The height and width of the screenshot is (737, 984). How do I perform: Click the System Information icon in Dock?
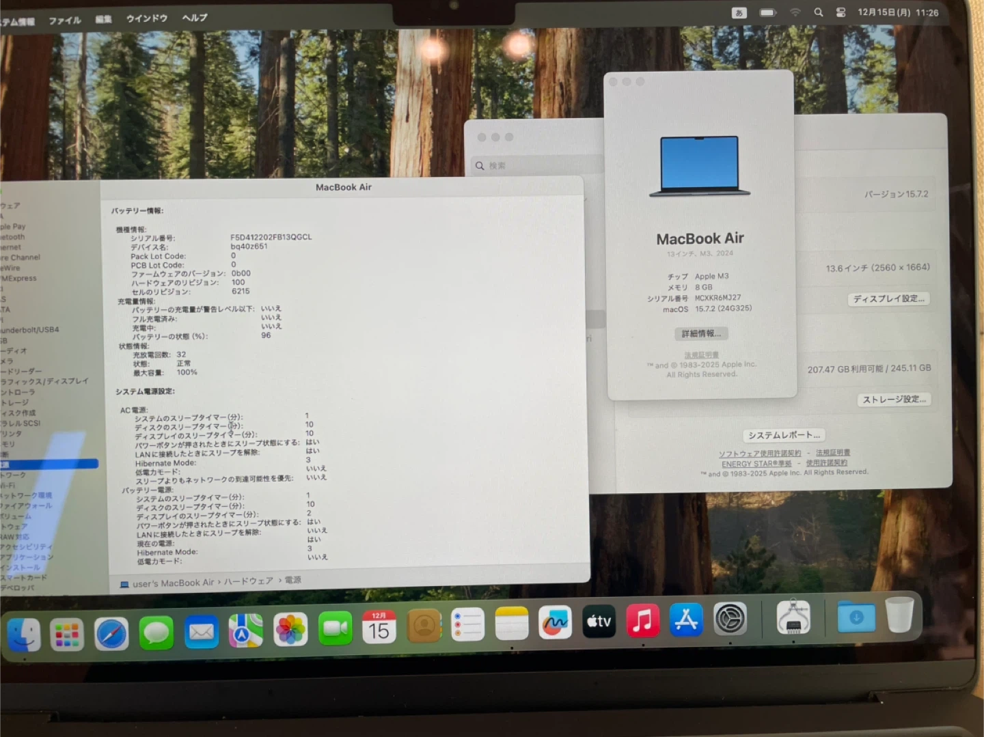[x=793, y=617]
